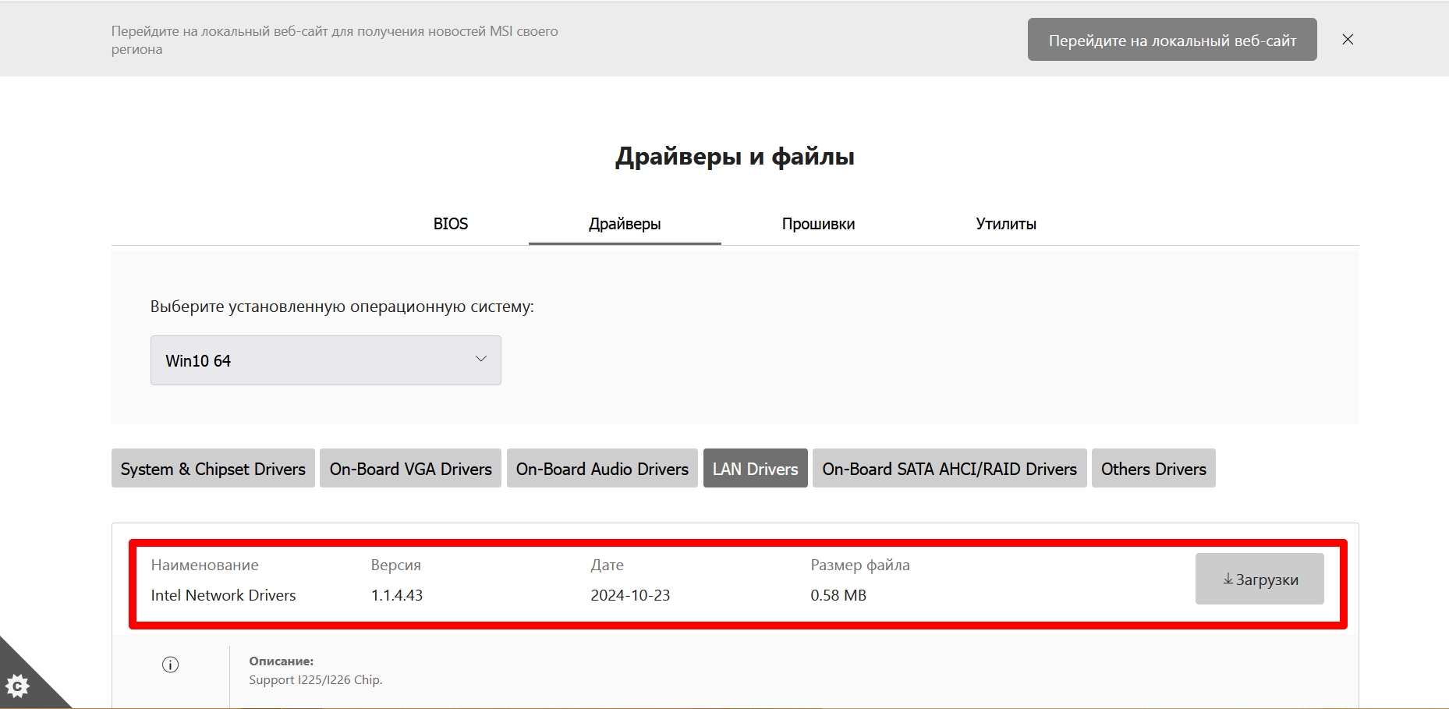Image resolution: width=1449 pixels, height=709 pixels.
Task: Click version value 1.1.4.43
Action: [x=397, y=595]
